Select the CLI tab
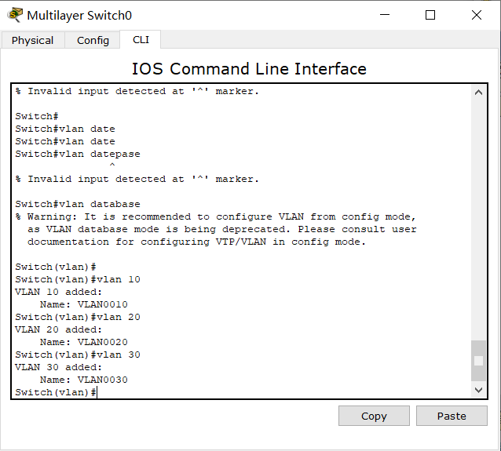 tap(141, 40)
